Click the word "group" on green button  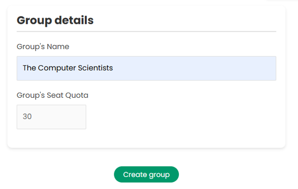159,175
